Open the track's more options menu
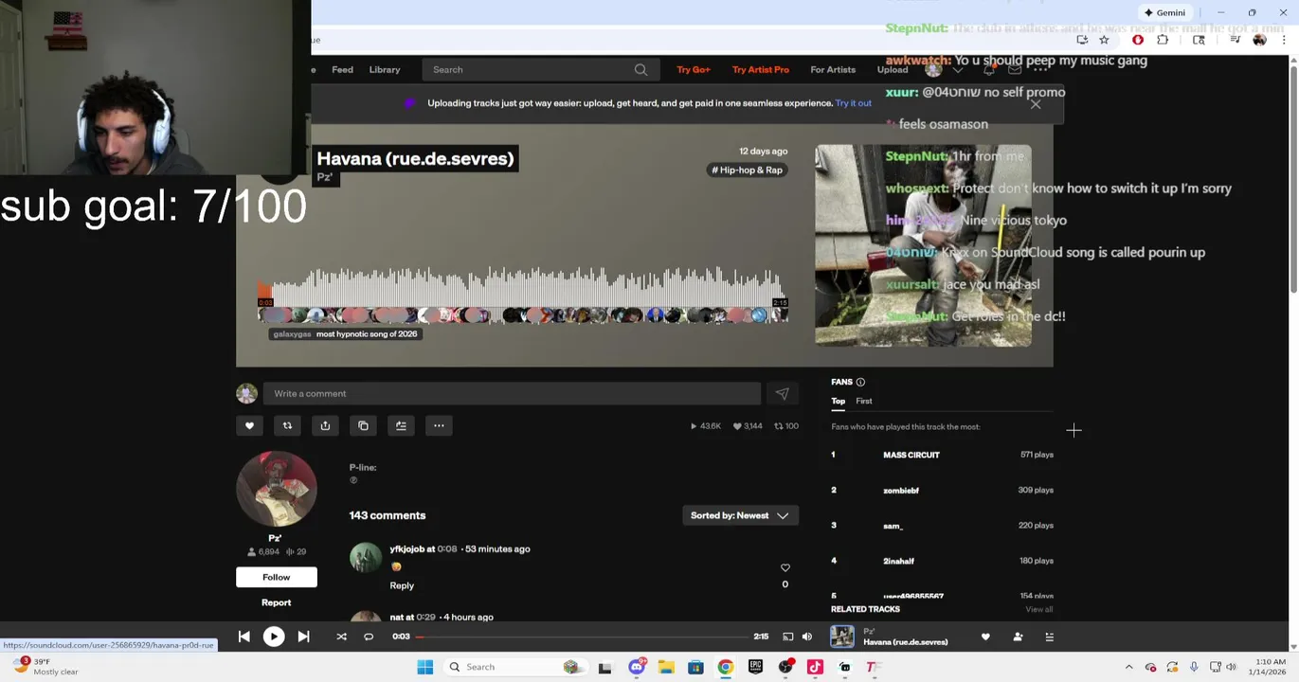The width and height of the screenshot is (1299, 682). pyautogui.click(x=439, y=425)
